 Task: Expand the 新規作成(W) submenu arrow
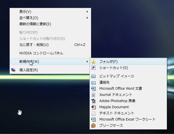point(87,62)
